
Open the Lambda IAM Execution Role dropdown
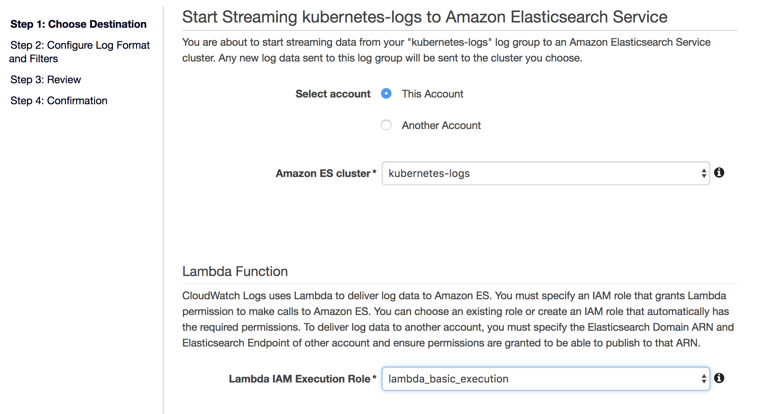[x=544, y=379]
